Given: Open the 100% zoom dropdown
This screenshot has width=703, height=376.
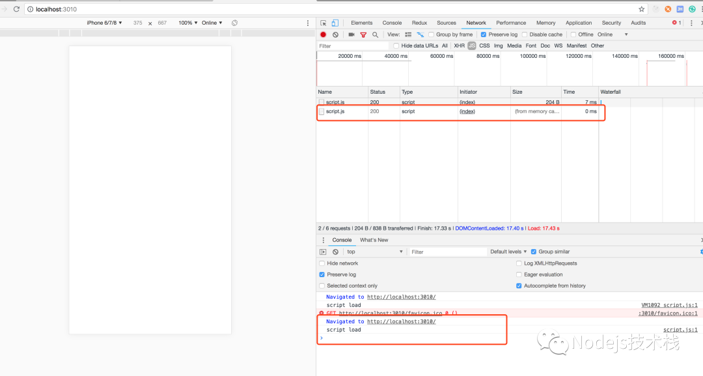Looking at the screenshot, I should 188,23.
